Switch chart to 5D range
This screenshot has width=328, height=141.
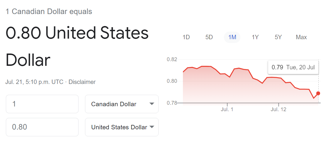click(x=209, y=37)
